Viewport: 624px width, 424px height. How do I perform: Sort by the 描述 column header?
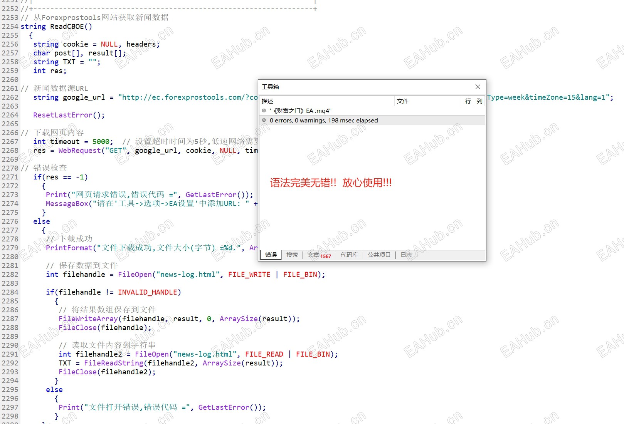pos(327,101)
